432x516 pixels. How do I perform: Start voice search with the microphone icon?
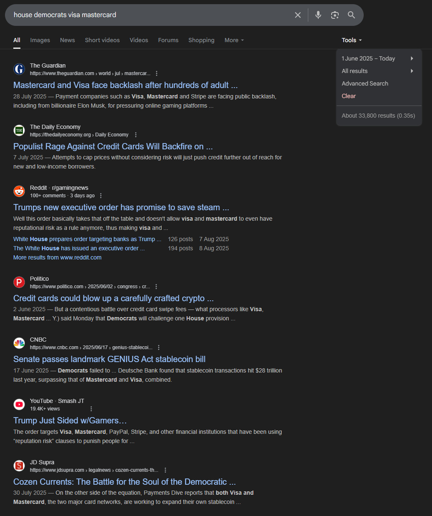[318, 15]
